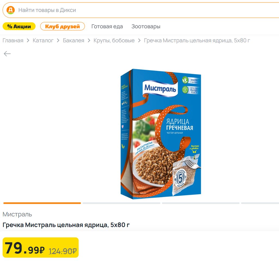Select the Зоотовары category

146,26
